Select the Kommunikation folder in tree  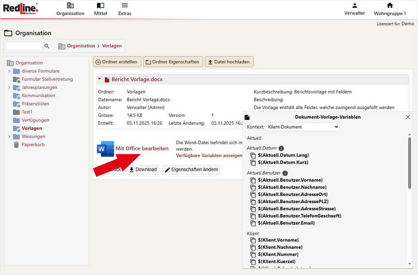(x=38, y=95)
